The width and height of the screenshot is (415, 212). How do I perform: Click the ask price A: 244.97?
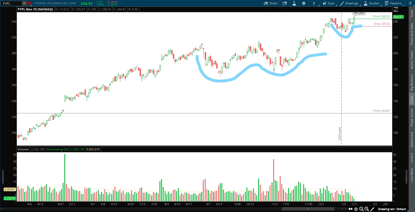pyautogui.click(x=113, y=5)
